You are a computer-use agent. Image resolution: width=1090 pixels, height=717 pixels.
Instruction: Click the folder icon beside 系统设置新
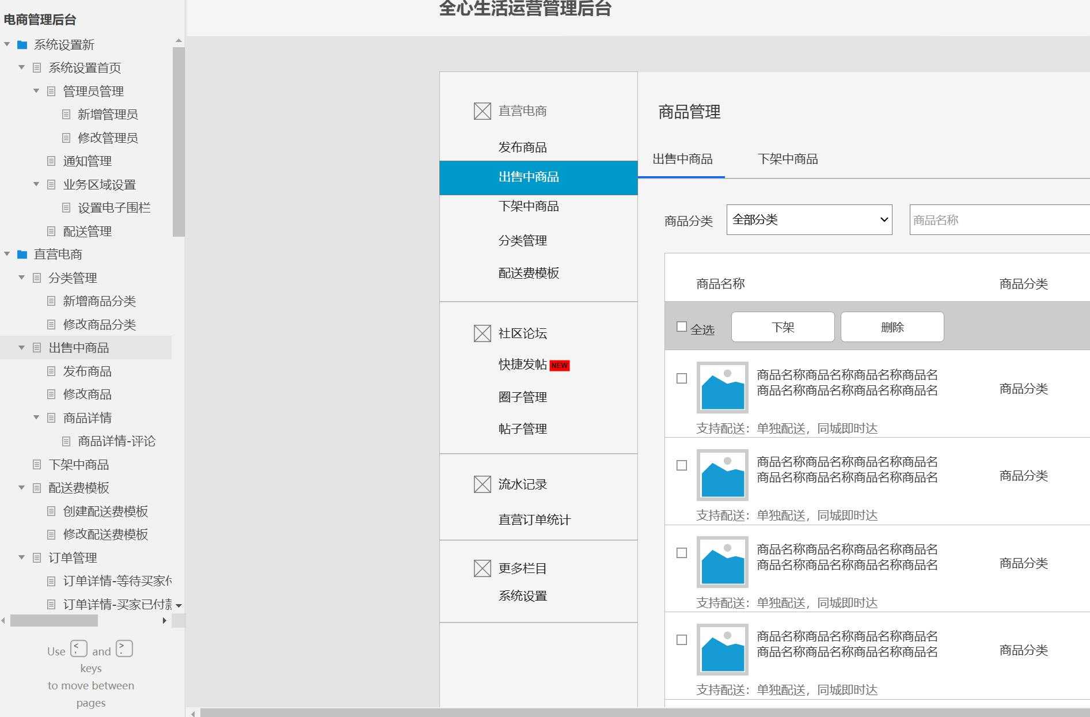21,44
